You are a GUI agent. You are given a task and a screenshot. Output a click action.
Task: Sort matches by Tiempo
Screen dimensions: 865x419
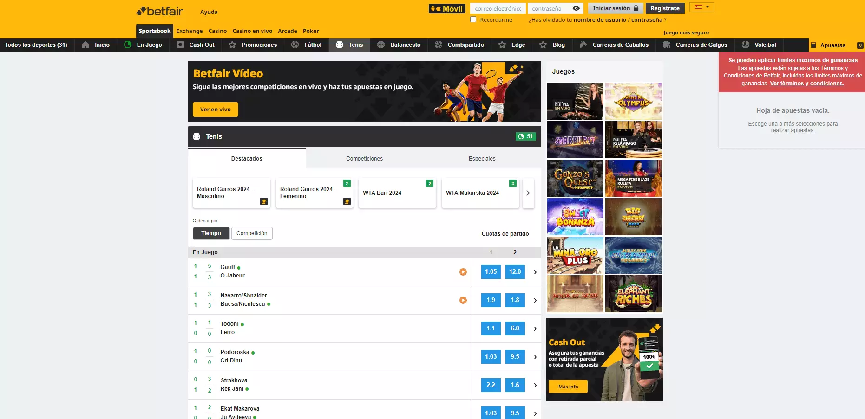(211, 233)
